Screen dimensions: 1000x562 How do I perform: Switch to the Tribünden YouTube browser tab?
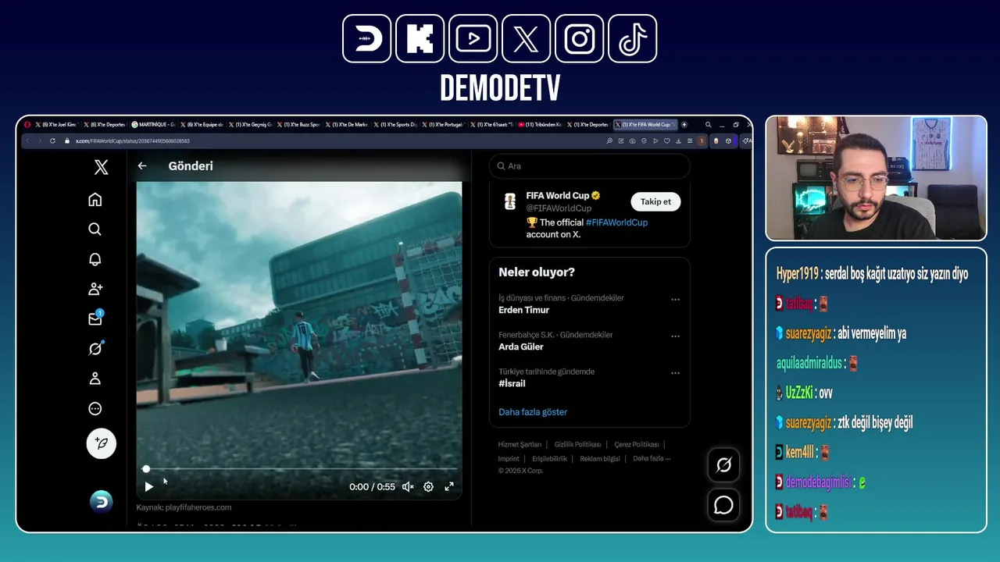tap(538, 125)
